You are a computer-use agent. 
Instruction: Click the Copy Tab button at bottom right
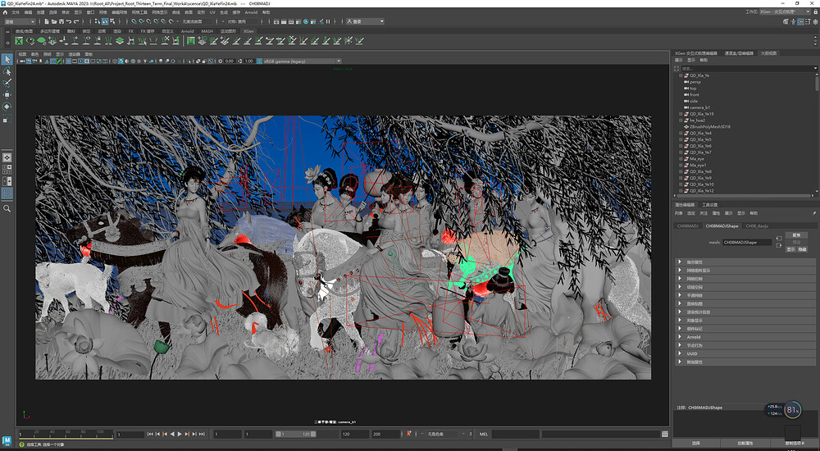[x=794, y=443]
